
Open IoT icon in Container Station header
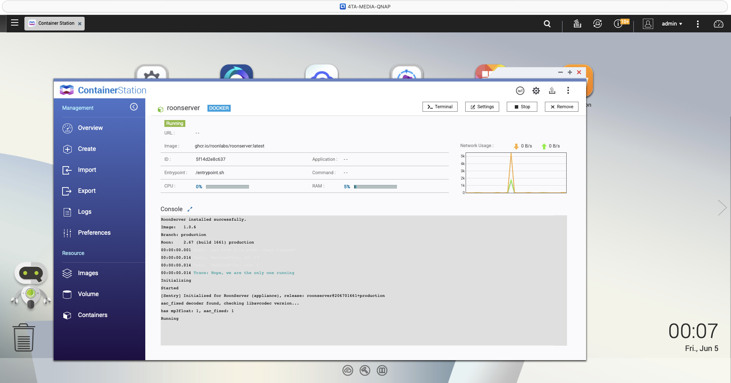pyautogui.click(x=520, y=91)
